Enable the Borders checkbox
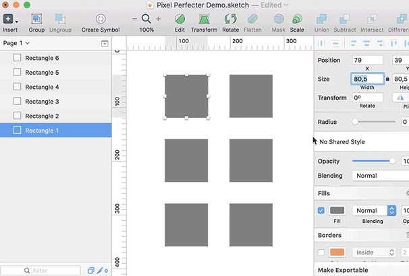The width and height of the screenshot is (409, 276). click(x=321, y=252)
